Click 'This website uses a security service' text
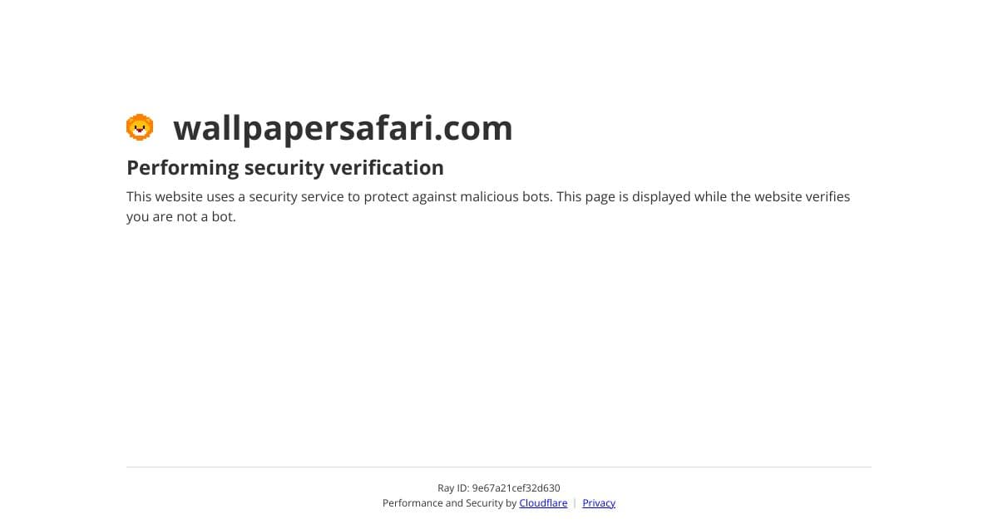Viewport: 998px width, 524px height. pos(243,197)
